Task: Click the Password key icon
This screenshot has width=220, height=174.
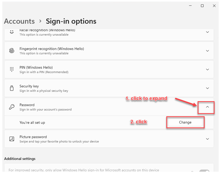Action: (x=12, y=107)
